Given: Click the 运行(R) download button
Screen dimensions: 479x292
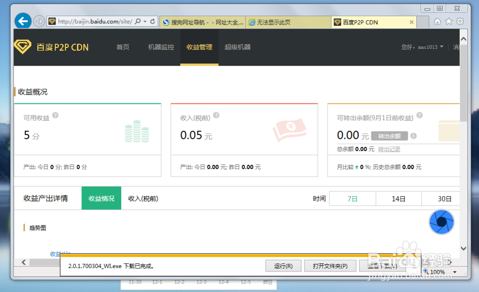Looking at the screenshot, I should (283, 266).
